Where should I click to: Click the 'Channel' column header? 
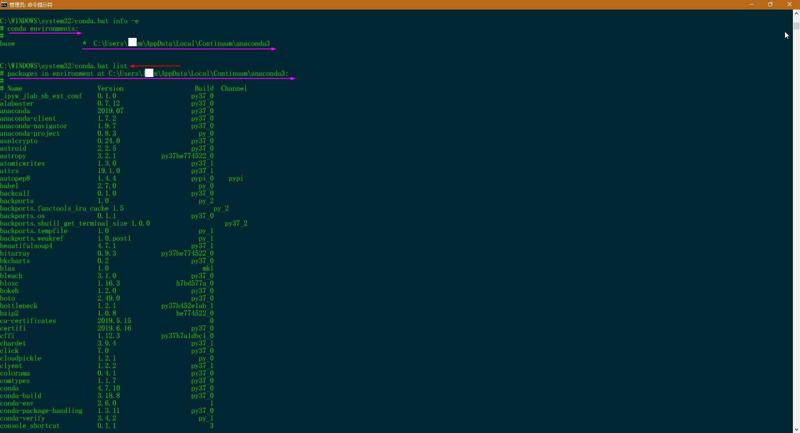[x=234, y=88]
